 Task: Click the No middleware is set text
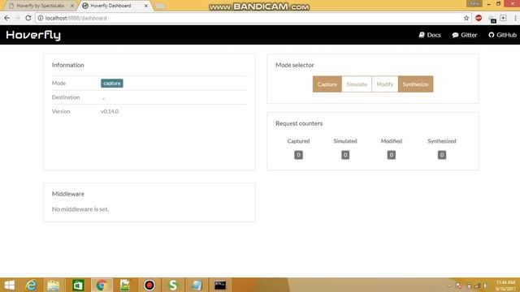tap(80, 209)
